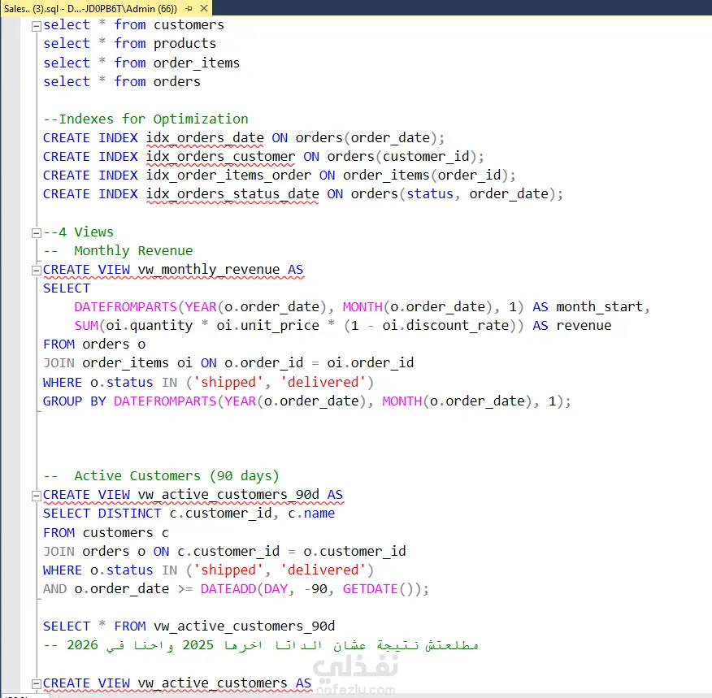
Task: Click 'orders(order_date);' text
Action: pyautogui.click(x=370, y=138)
